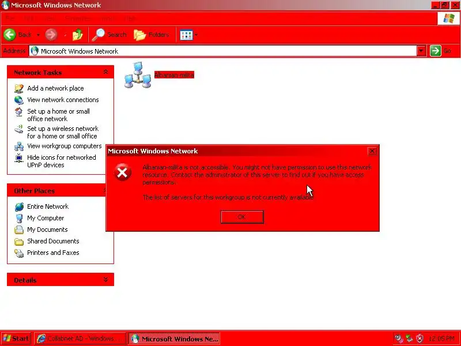Open the Tools menu
Screen dimensions: 461x346
coord(108,18)
